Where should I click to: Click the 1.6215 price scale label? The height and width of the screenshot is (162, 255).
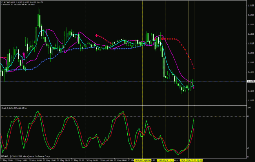pos(251,43)
